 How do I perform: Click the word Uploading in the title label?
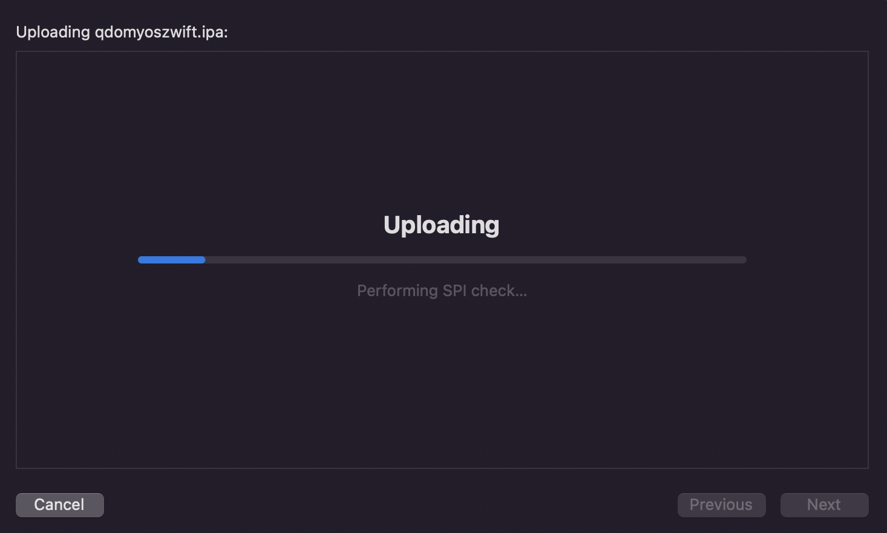53,32
